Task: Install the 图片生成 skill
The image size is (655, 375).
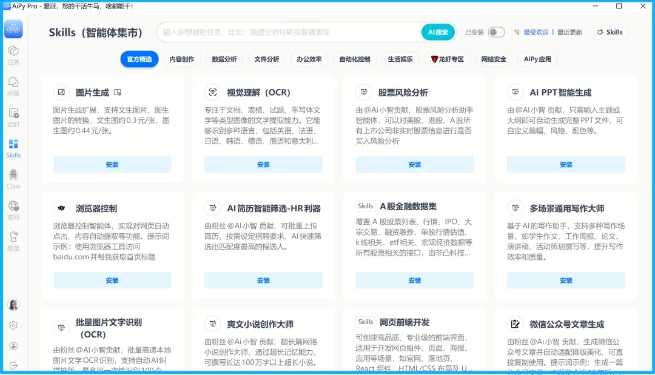Action: coord(112,165)
